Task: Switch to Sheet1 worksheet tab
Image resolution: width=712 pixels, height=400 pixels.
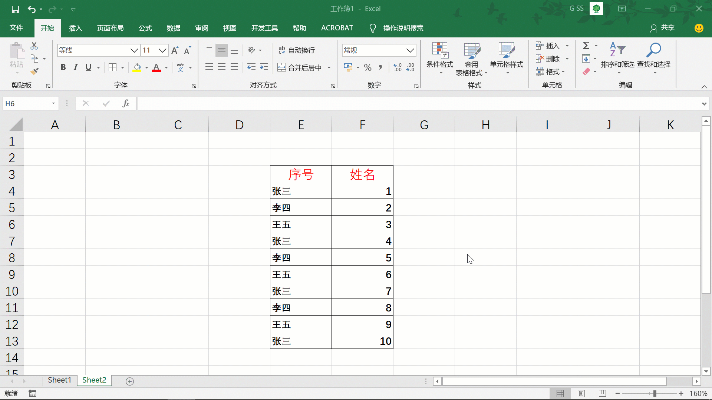Action: tap(59, 380)
